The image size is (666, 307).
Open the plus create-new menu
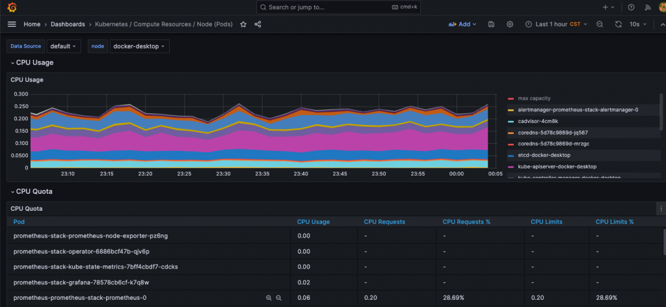[x=609, y=7]
